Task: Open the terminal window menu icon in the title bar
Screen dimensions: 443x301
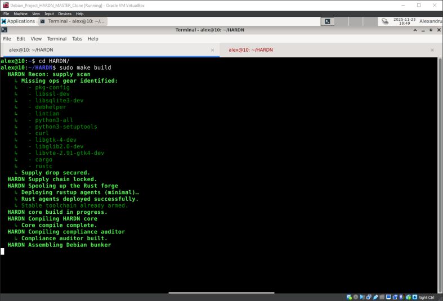Action: click(4, 30)
